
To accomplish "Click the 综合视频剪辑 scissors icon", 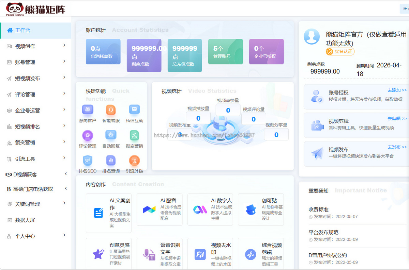I will 251,254.
